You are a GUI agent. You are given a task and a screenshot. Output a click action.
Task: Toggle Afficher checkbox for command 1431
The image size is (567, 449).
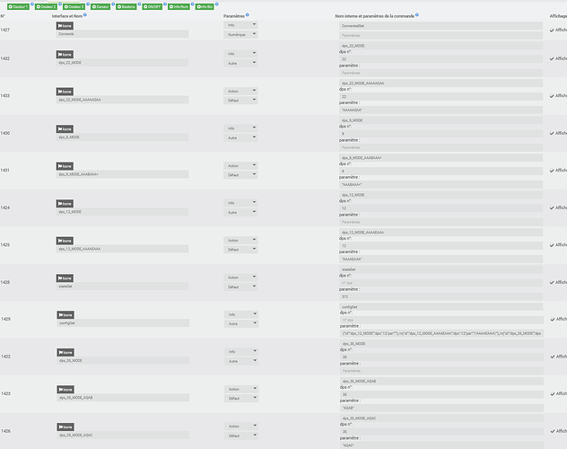pos(552,171)
